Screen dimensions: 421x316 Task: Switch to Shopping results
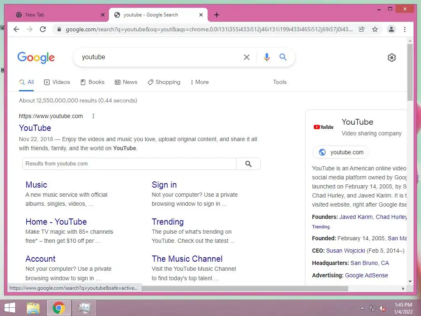click(x=164, y=82)
